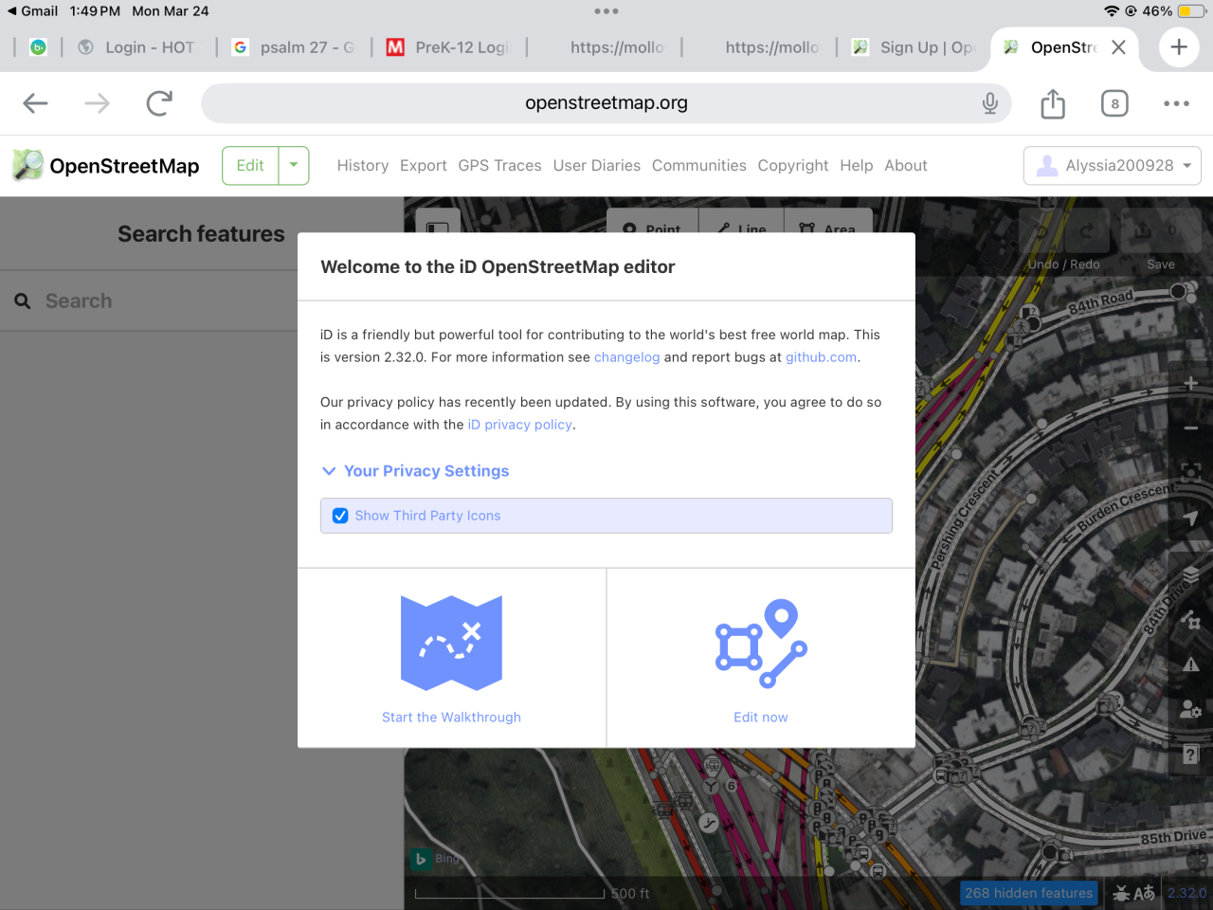Image resolution: width=1213 pixels, height=910 pixels.
Task: Tap the microphone icon in address bar
Action: pos(990,103)
